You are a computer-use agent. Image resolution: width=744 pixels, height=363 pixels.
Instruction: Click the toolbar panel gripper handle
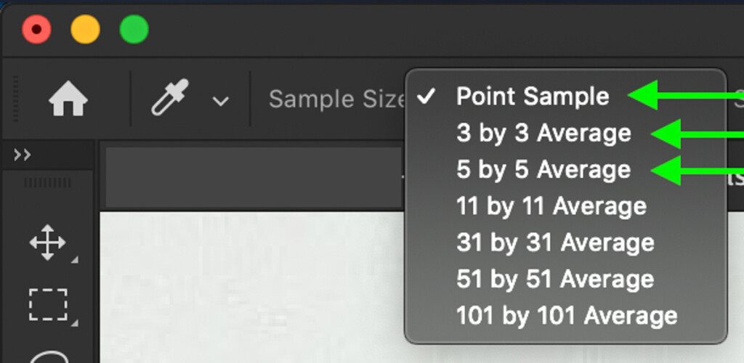pos(47,182)
